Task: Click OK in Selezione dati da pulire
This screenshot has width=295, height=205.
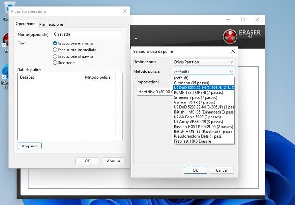Action: [195, 170]
